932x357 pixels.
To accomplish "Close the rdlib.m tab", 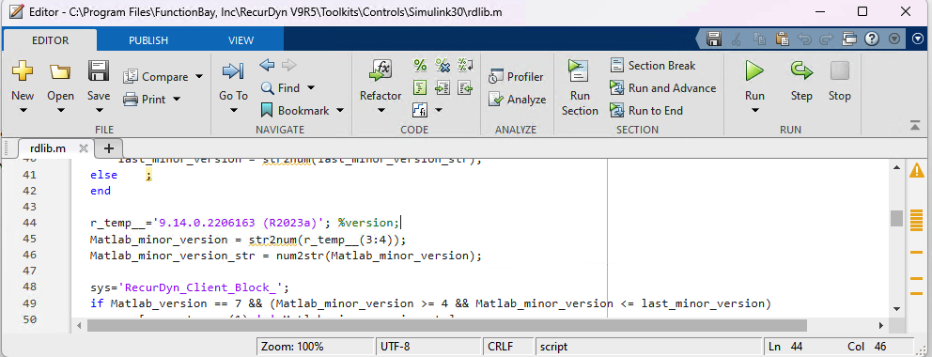I will click(x=84, y=147).
